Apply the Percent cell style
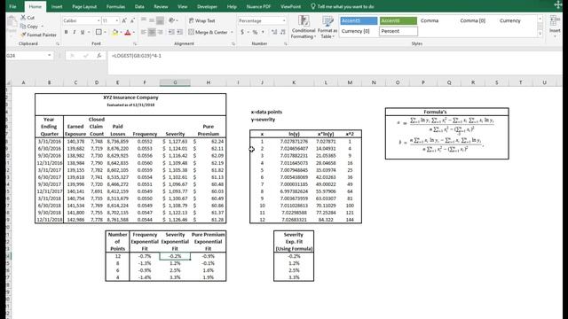 coord(398,31)
